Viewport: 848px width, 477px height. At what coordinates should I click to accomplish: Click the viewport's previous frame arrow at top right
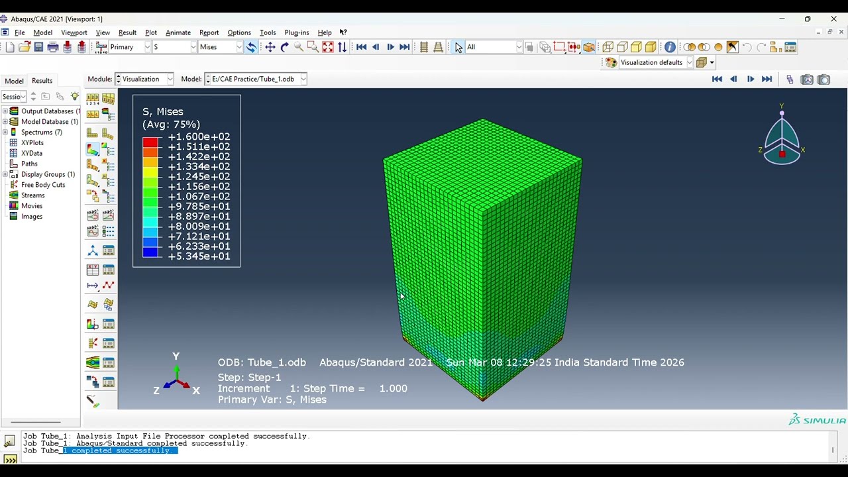(733, 79)
